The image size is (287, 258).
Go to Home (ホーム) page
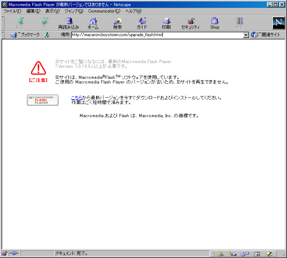pos(93,23)
